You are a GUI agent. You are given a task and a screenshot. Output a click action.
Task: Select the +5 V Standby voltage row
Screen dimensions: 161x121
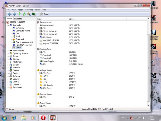57,85
